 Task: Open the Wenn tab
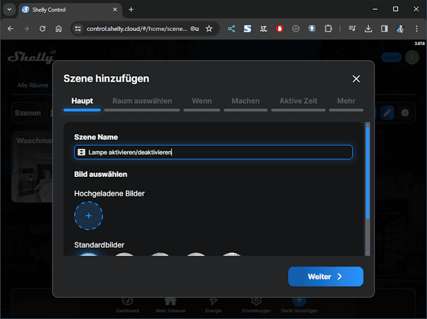202,101
